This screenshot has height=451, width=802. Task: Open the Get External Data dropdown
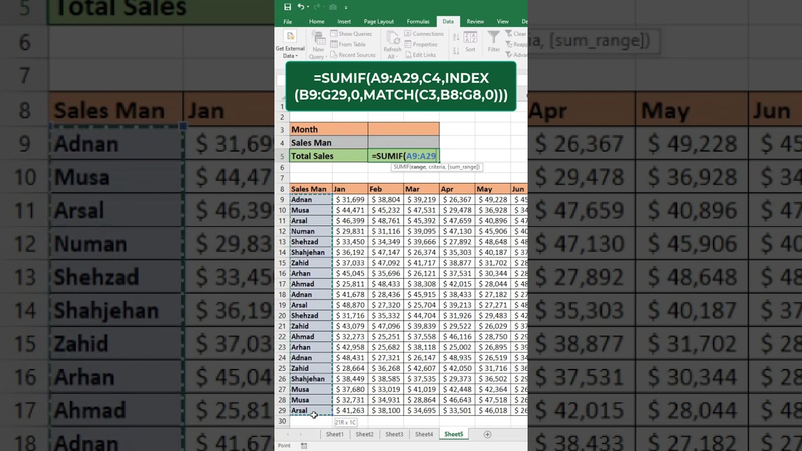(x=290, y=44)
